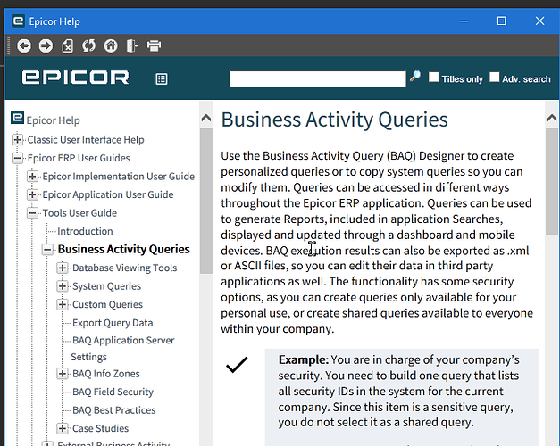Click content pane scrollbar up arrow

point(552,118)
